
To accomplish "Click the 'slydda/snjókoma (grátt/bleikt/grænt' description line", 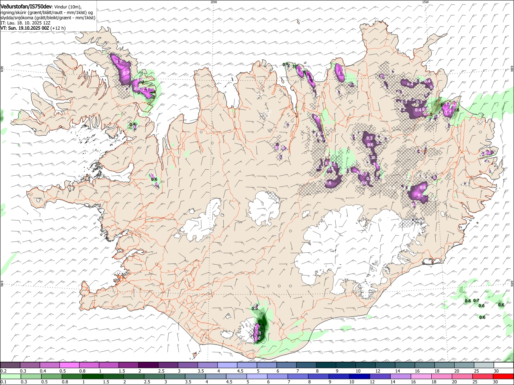I will coord(48,18).
